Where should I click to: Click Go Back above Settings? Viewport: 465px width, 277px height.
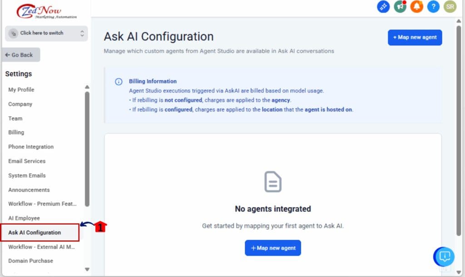[x=20, y=54]
